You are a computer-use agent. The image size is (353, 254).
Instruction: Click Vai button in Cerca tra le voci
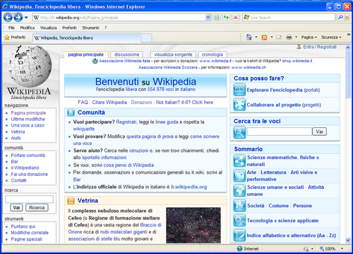click(319, 132)
